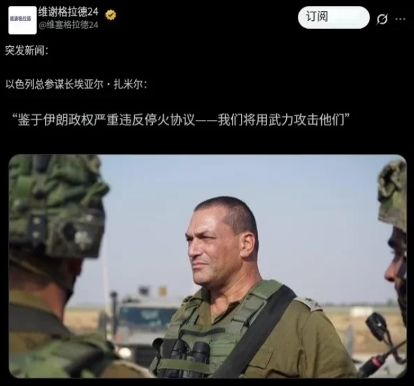
Task: Open the attached photo of the officer
Action: [208, 266]
